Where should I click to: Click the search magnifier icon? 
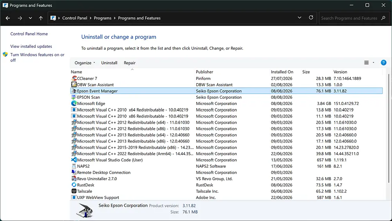(383, 18)
